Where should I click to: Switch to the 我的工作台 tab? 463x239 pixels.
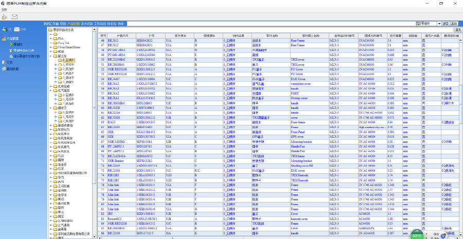coord(51,23)
